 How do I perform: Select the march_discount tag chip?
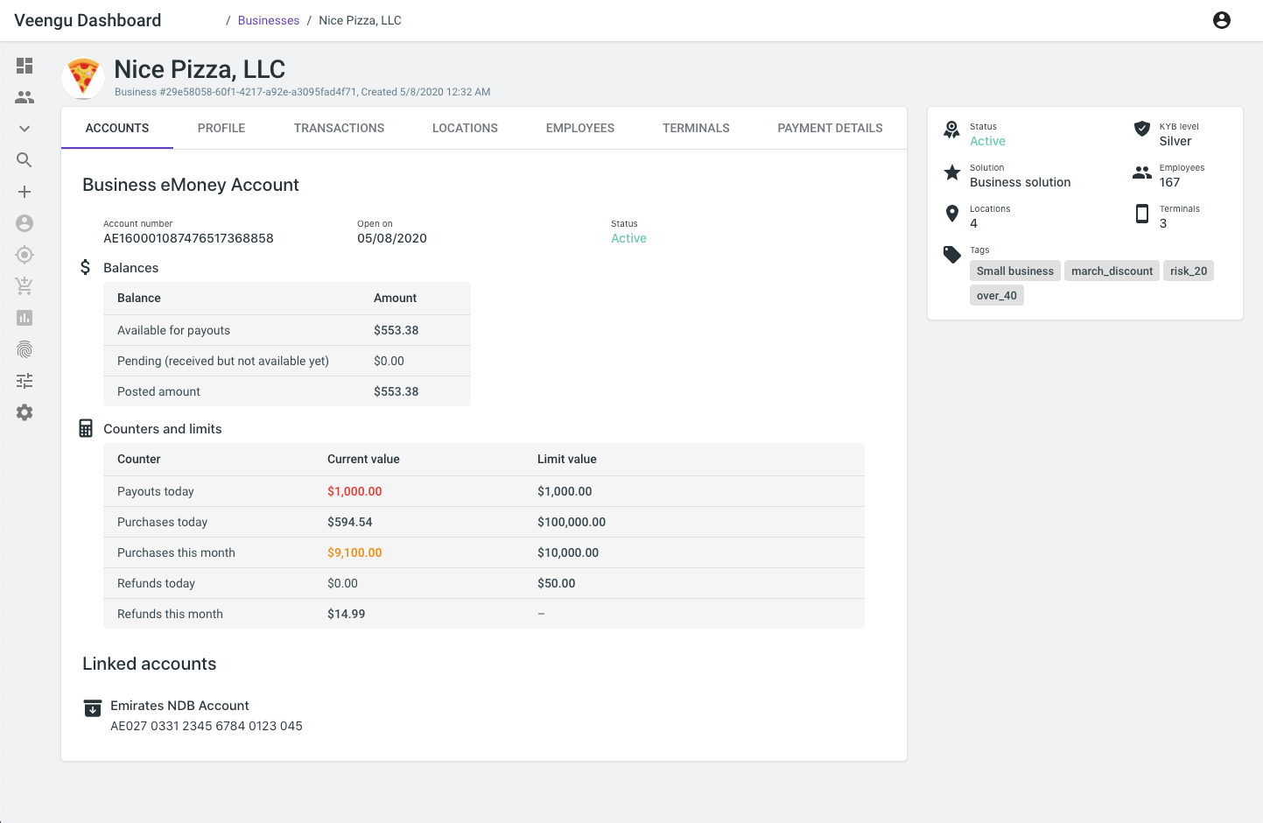pyautogui.click(x=1112, y=271)
